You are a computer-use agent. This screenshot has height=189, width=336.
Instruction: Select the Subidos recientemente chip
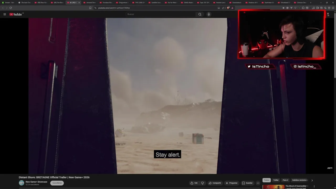300,180
